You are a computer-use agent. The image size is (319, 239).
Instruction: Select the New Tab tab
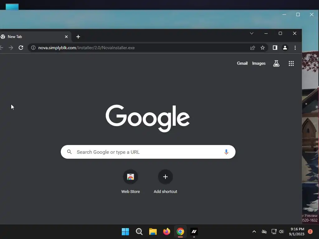pos(34,37)
